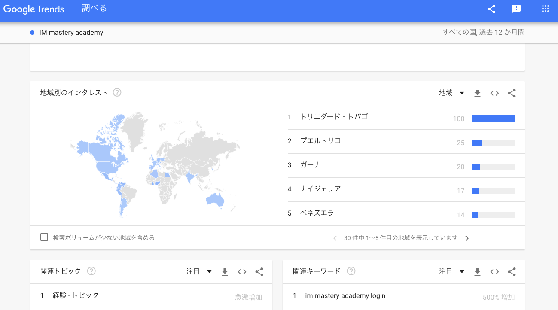Click the interest bar for ベネズエラ

[493, 215]
